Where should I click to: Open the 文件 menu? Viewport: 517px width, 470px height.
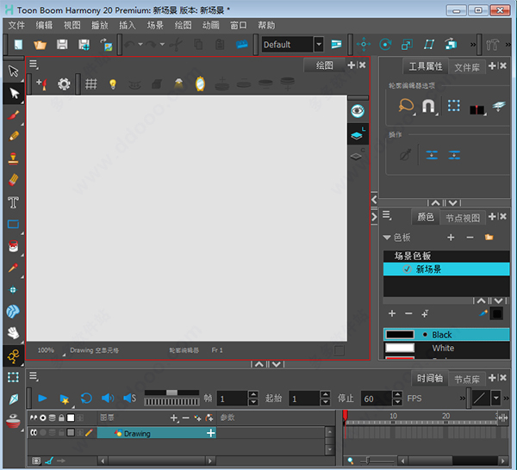coord(16,26)
